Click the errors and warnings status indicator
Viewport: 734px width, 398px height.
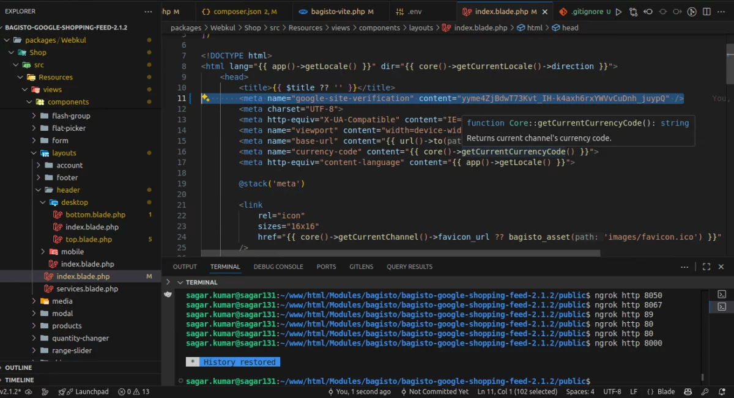coord(133,392)
